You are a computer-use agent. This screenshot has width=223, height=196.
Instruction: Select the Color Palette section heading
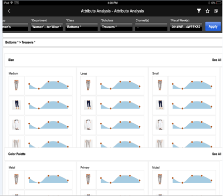click(x=17, y=154)
